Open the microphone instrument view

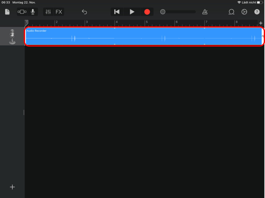point(33,12)
